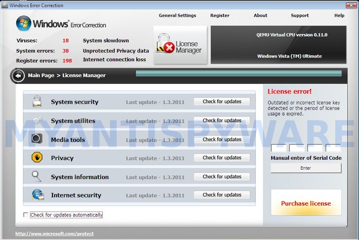Click the title bar application icon

5,5
